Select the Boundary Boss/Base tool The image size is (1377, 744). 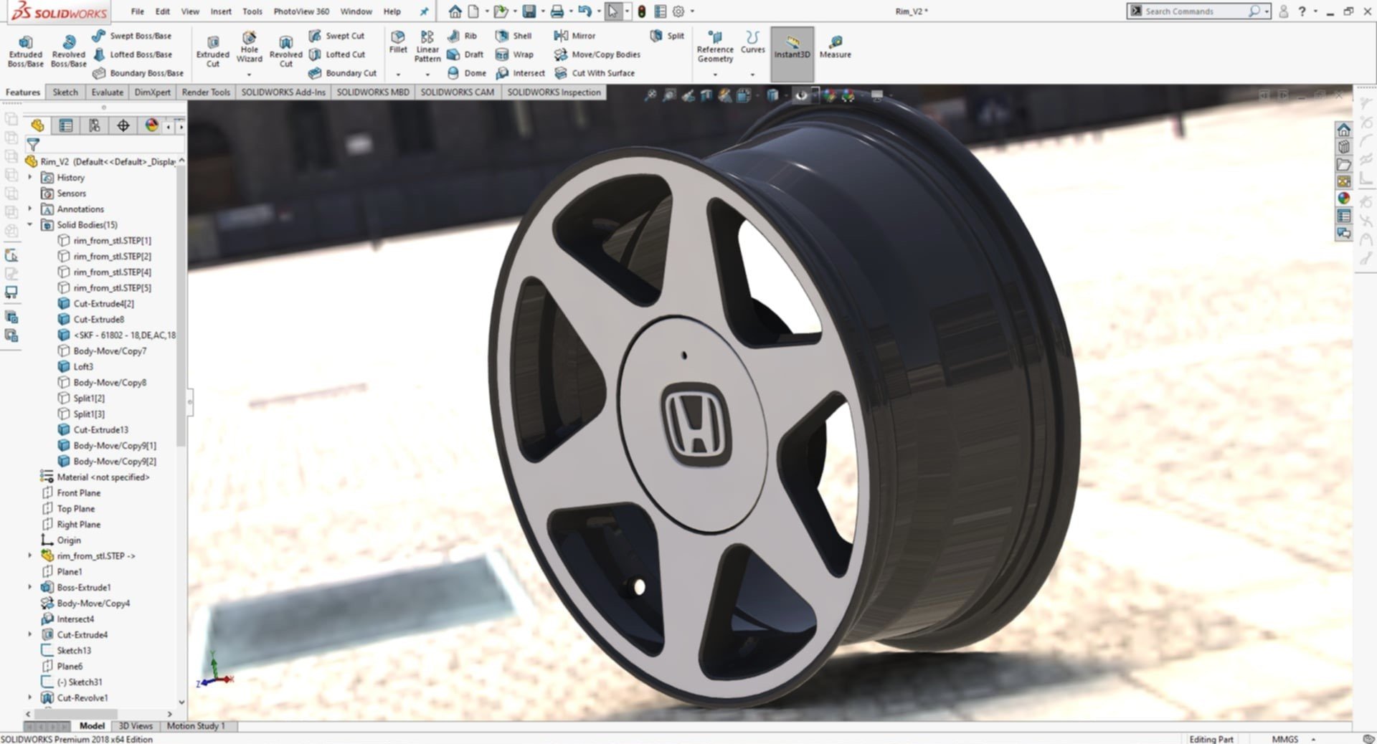(x=138, y=73)
